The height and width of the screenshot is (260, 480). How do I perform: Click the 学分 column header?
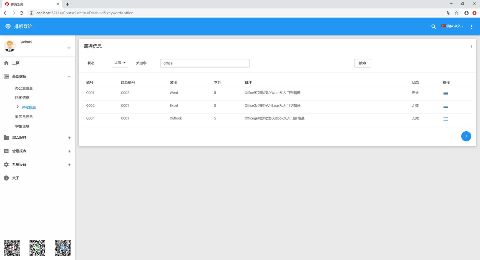[x=217, y=82]
